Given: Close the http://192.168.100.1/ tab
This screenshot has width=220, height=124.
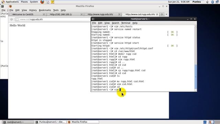Looking at the screenshot, I should pos(81,14).
